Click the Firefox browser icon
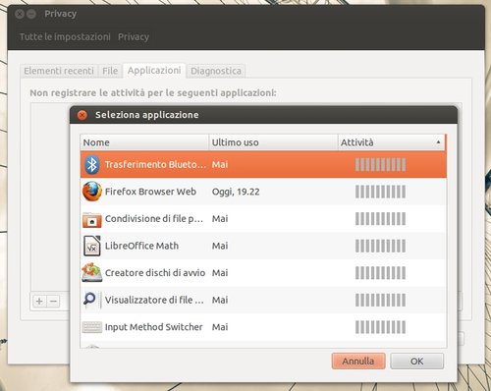This screenshot has width=491, height=391. 92,192
